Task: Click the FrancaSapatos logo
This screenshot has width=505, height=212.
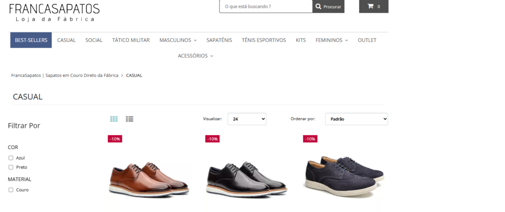Action: 54,12
